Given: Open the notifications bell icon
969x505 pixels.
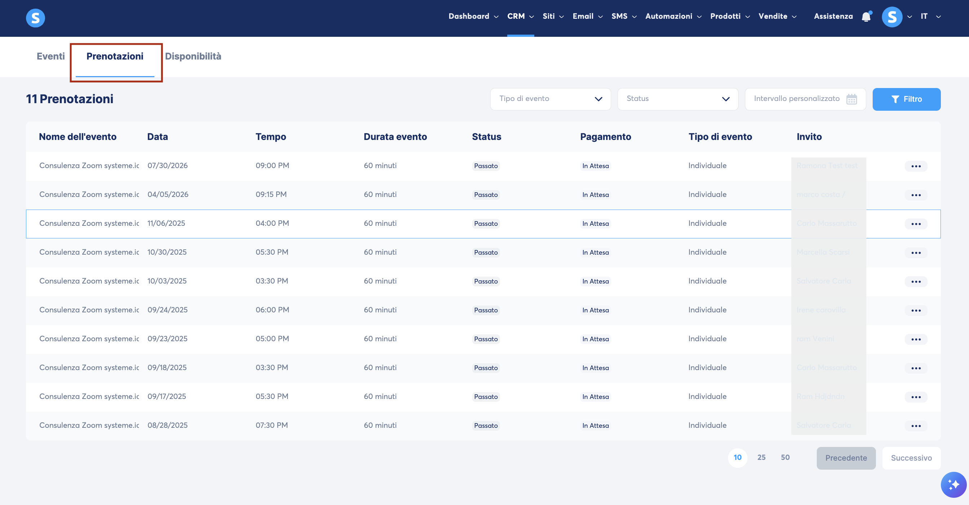Looking at the screenshot, I should point(866,17).
